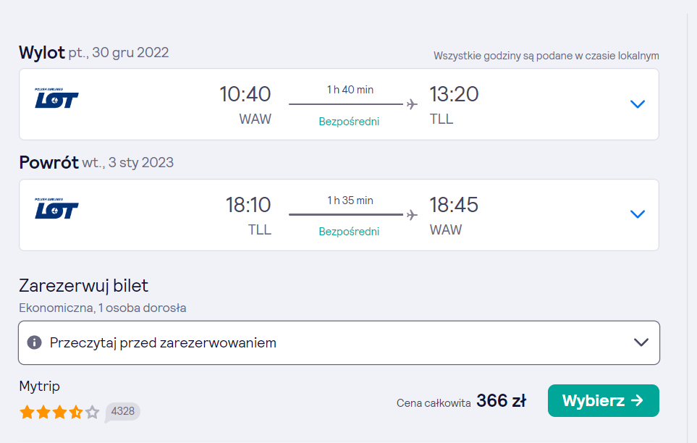Click the Bezpośredni label on return flight
Image resolution: width=697 pixels, height=443 pixels.
coord(349,232)
